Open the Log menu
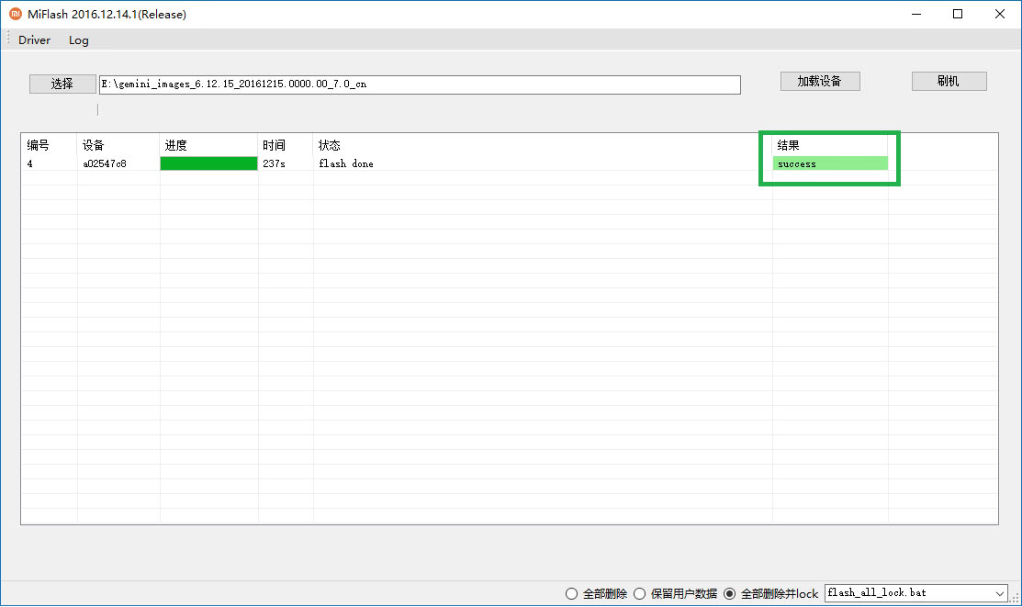The image size is (1022, 607). (78, 39)
